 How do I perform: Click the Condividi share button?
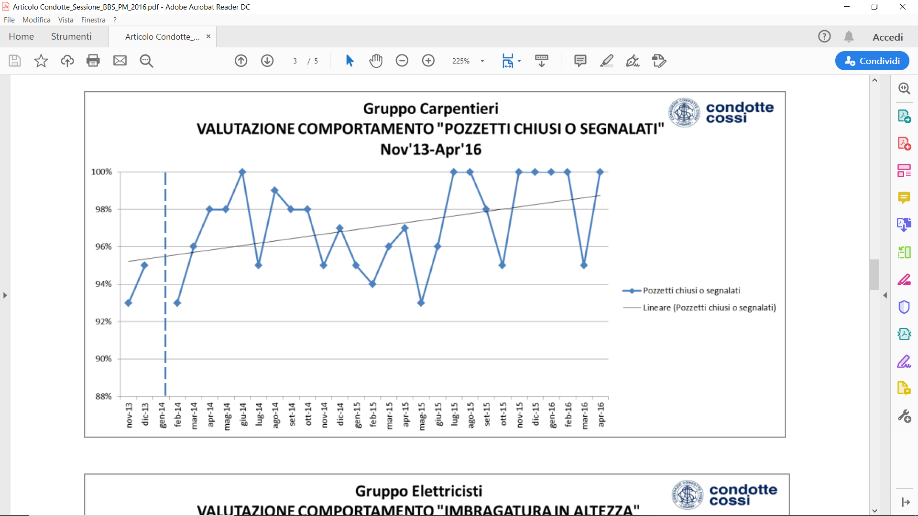point(872,61)
